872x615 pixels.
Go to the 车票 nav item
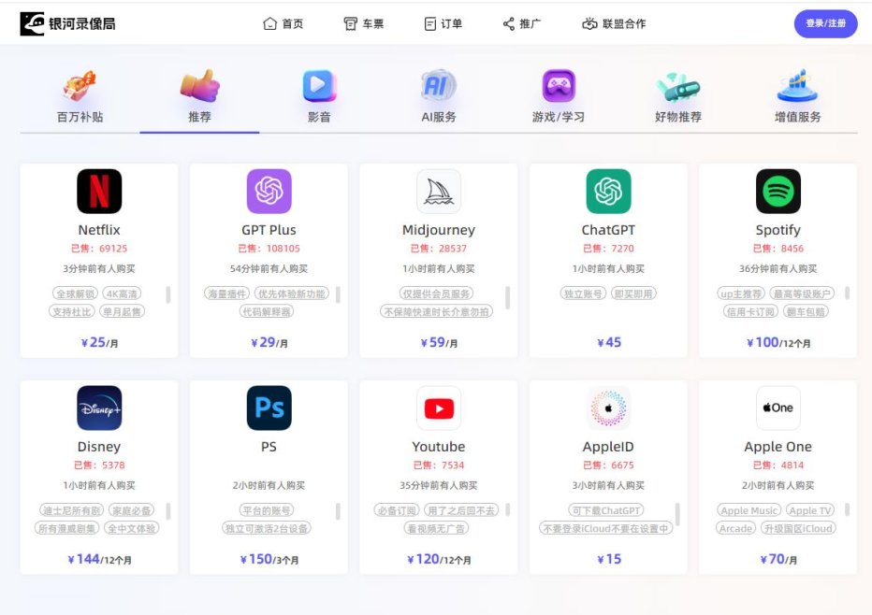point(364,24)
